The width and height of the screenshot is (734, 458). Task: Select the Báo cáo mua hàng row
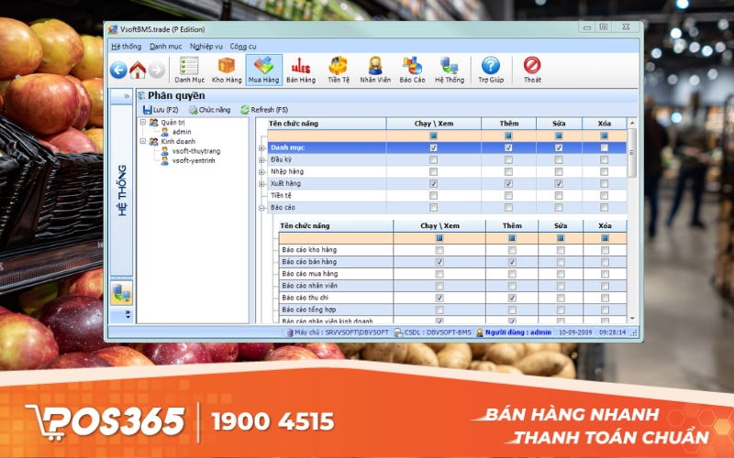point(452,274)
